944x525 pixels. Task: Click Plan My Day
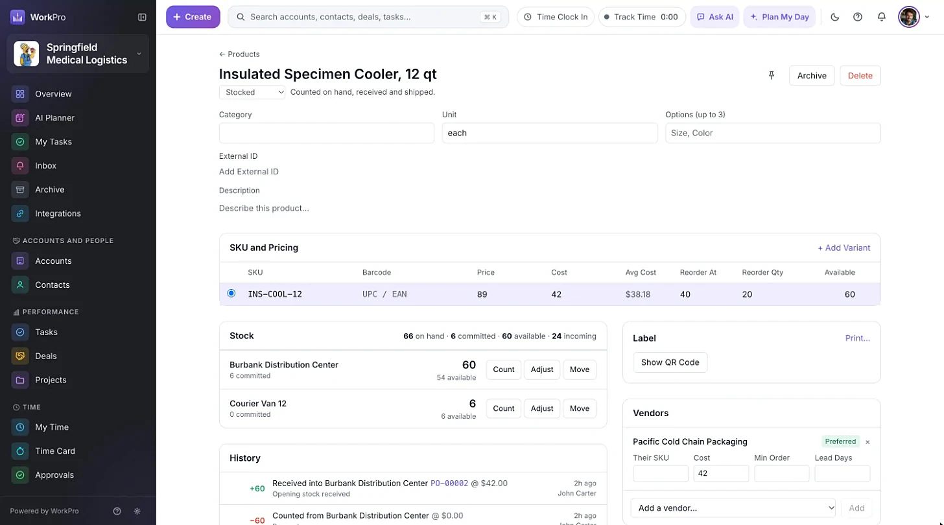779,17
